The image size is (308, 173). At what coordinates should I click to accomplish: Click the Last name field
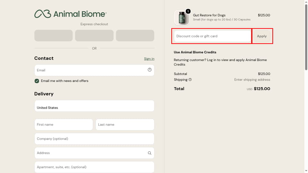pyautogui.click(x=125, y=125)
